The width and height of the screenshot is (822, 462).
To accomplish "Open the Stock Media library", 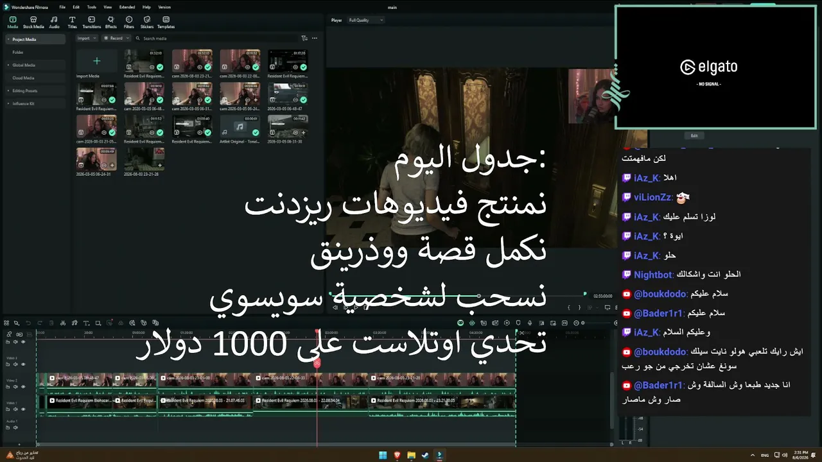I will point(33,22).
